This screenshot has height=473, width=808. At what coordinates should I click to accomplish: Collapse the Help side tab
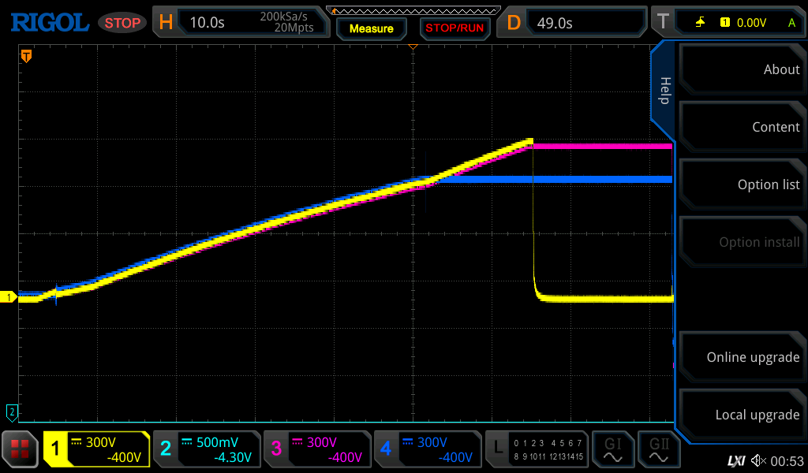[x=664, y=90]
